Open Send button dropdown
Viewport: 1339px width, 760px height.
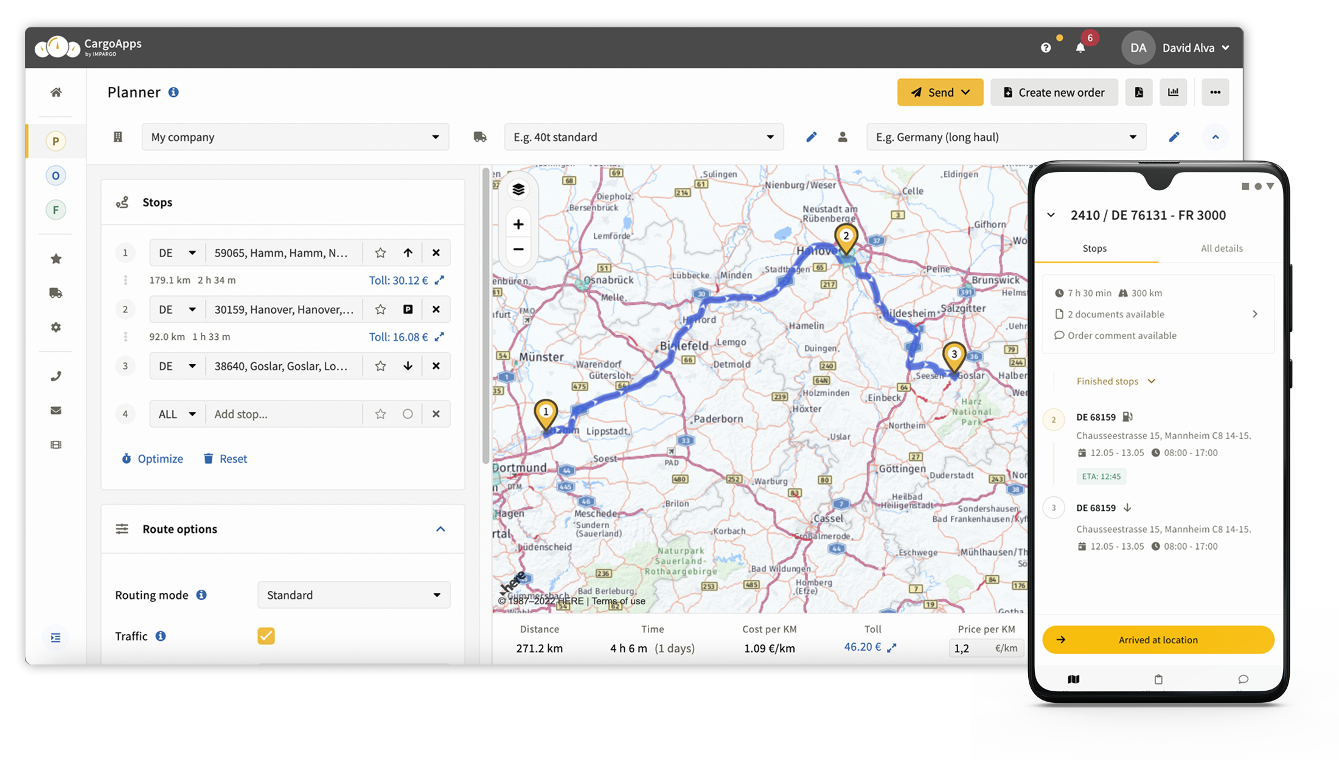coord(941,92)
